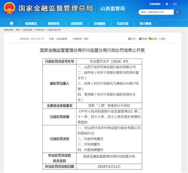Screen dimensions: 188x173
Task: Click the 山西监管局 header title
Action: tap(113, 9)
